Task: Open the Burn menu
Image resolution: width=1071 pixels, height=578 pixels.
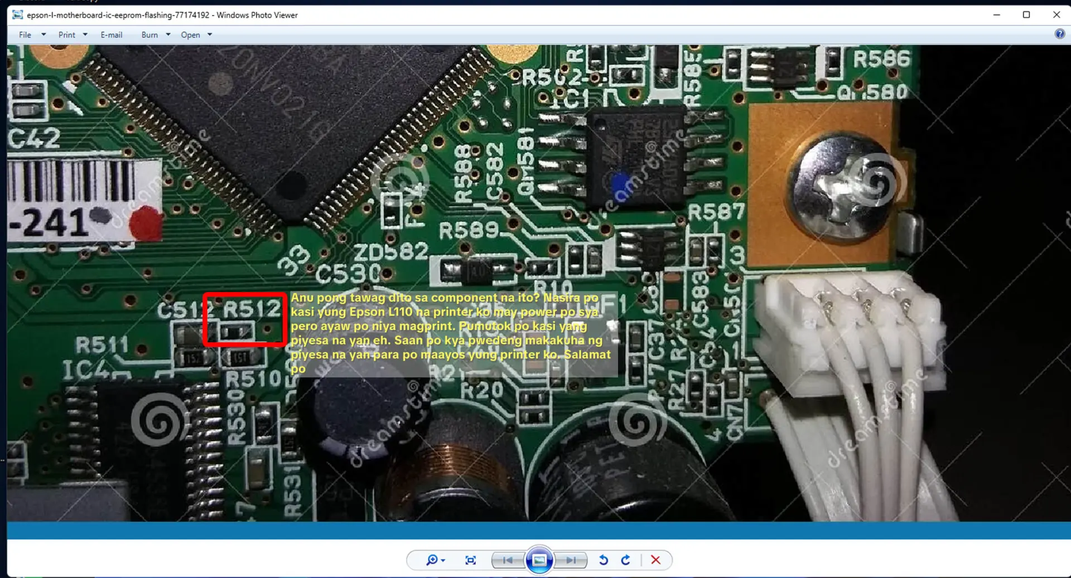Action: pos(149,35)
